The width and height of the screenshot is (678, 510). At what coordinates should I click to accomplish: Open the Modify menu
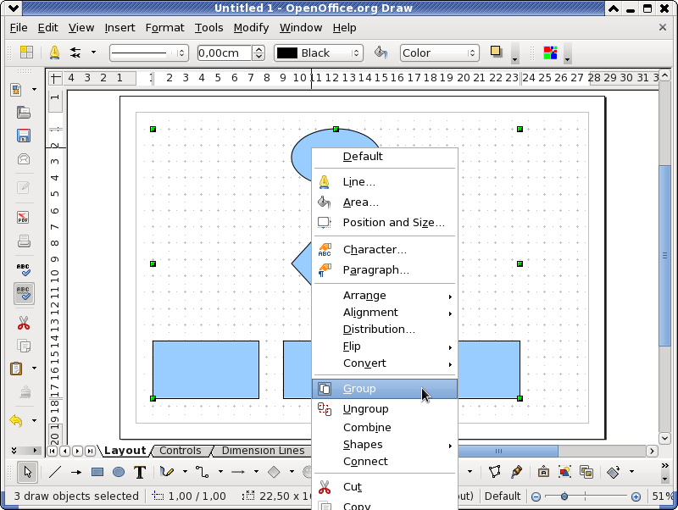(251, 28)
